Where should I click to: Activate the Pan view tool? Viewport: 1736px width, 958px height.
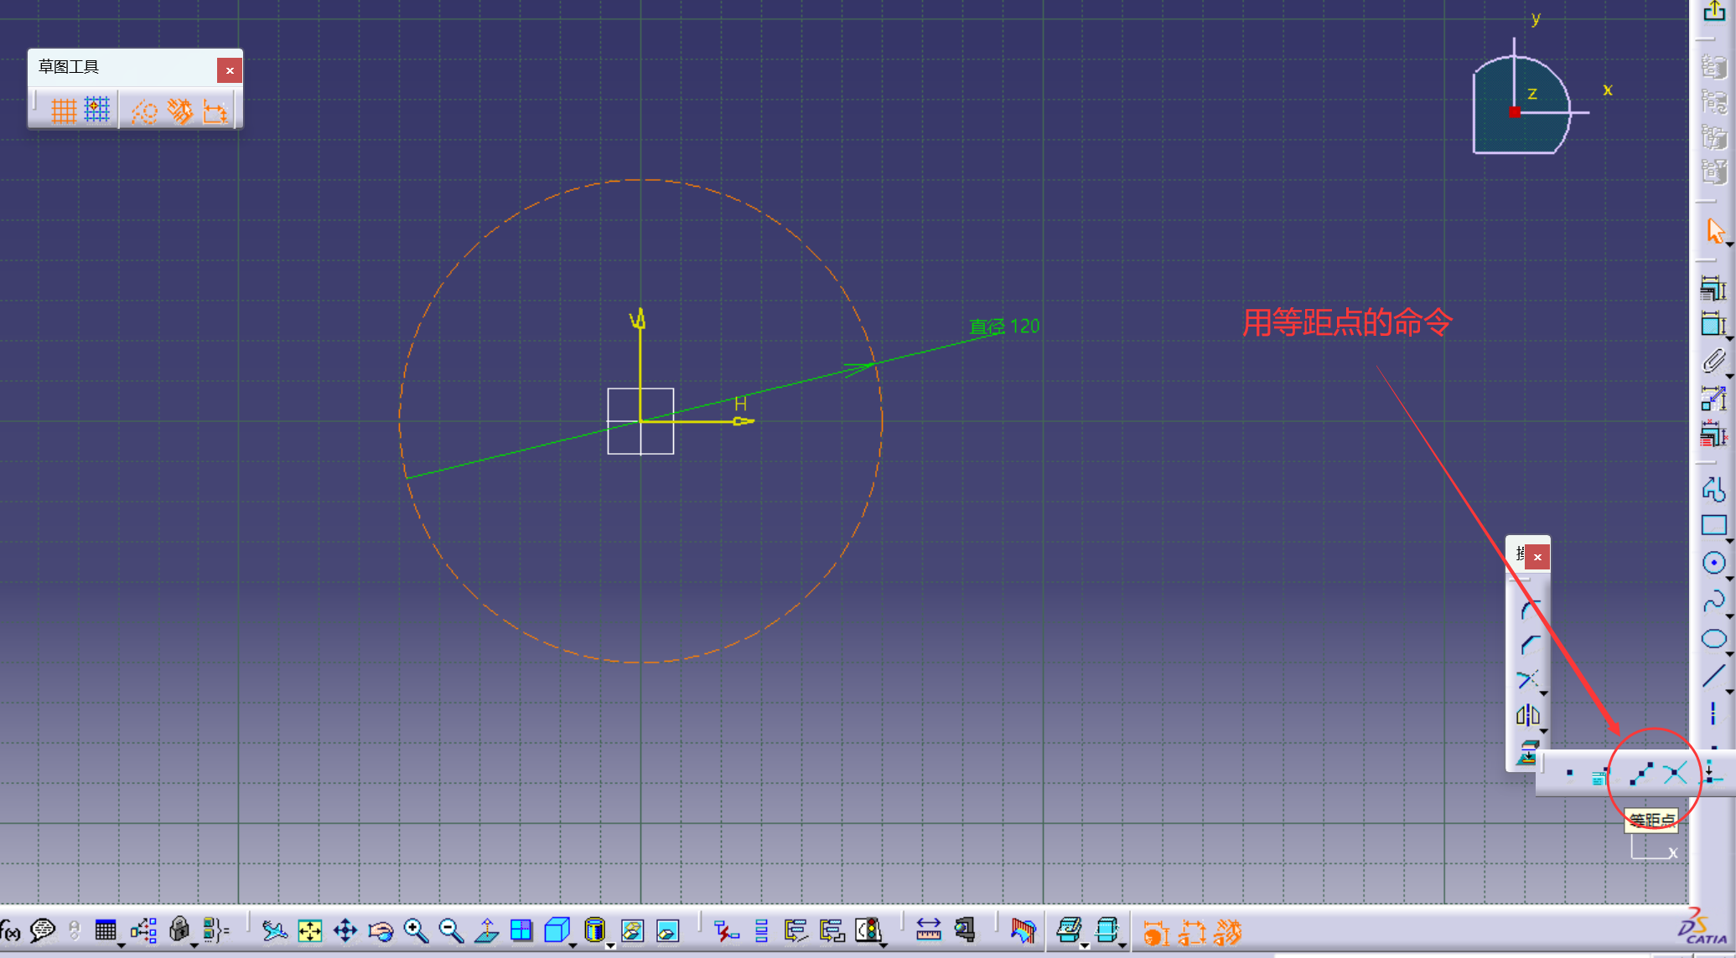[345, 931]
